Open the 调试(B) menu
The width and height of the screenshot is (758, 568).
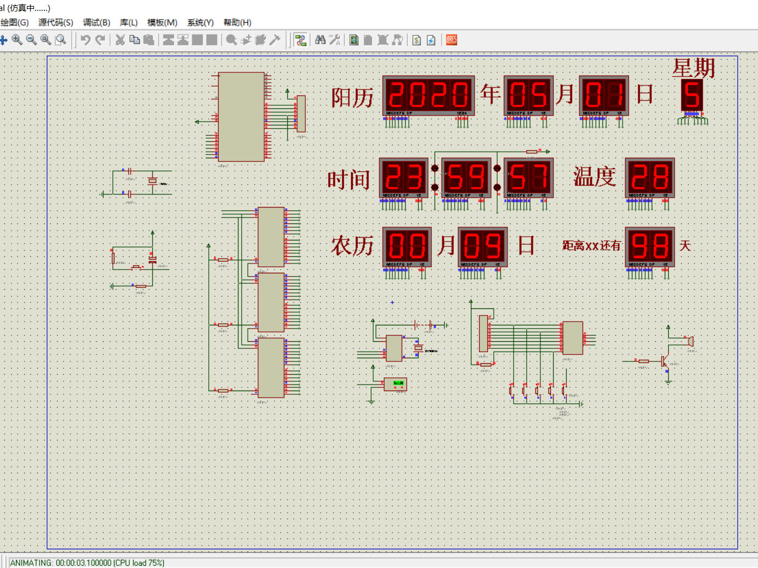tap(97, 22)
